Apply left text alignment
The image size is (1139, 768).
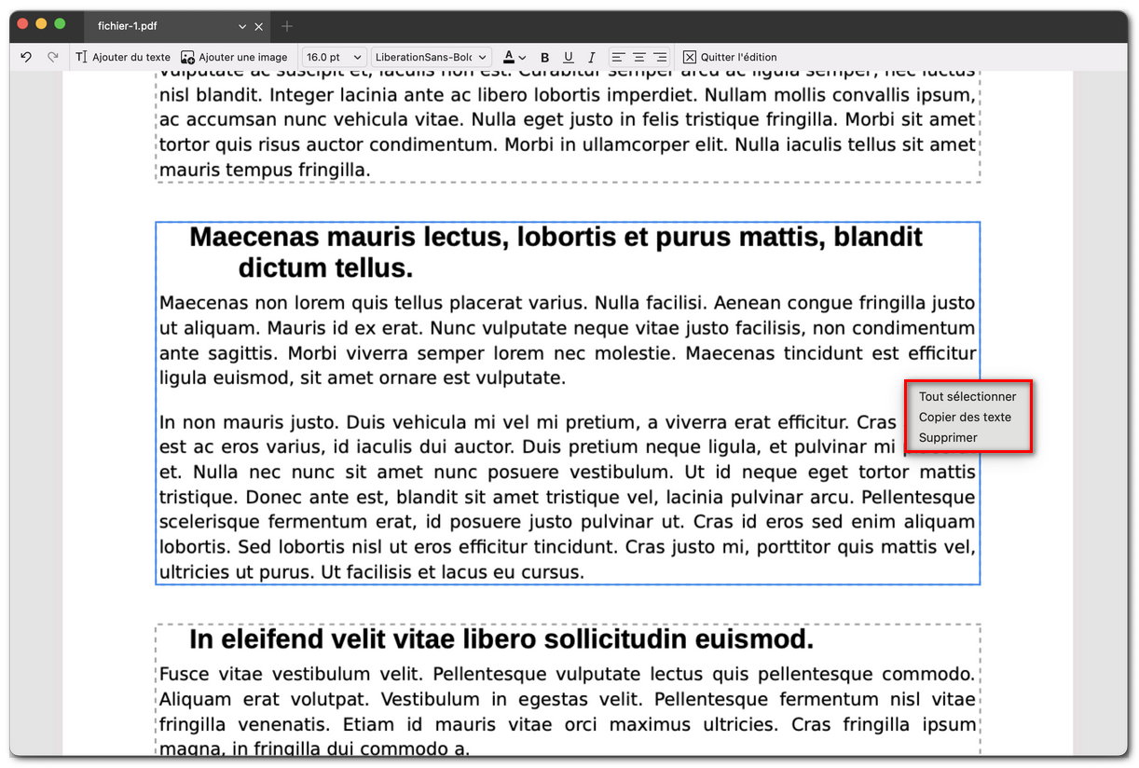(x=617, y=57)
